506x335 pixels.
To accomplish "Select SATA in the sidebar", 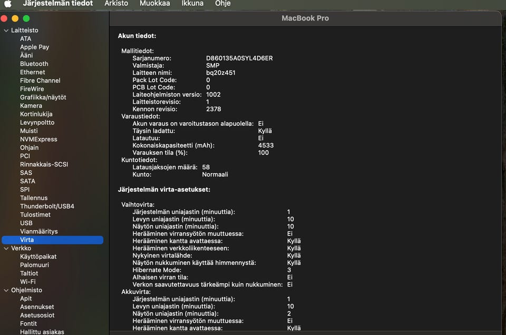I will click(27, 181).
